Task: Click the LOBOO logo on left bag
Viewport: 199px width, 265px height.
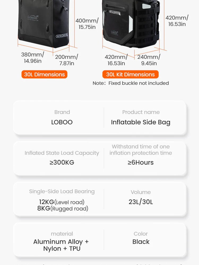Action: [33, 17]
